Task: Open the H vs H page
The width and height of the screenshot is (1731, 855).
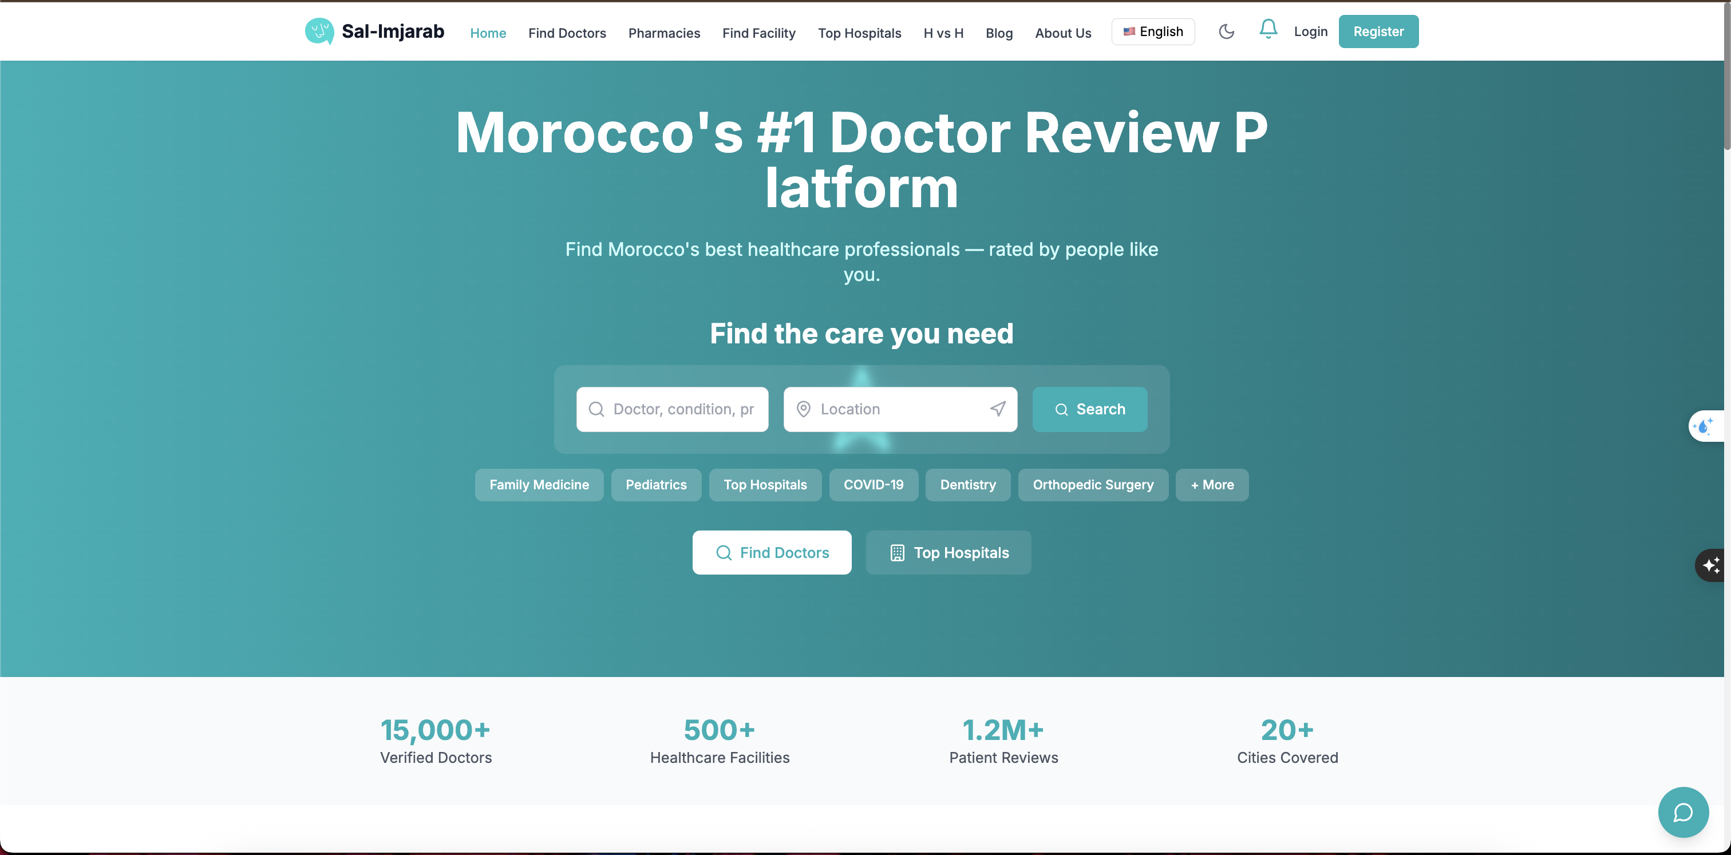Action: 943,33
